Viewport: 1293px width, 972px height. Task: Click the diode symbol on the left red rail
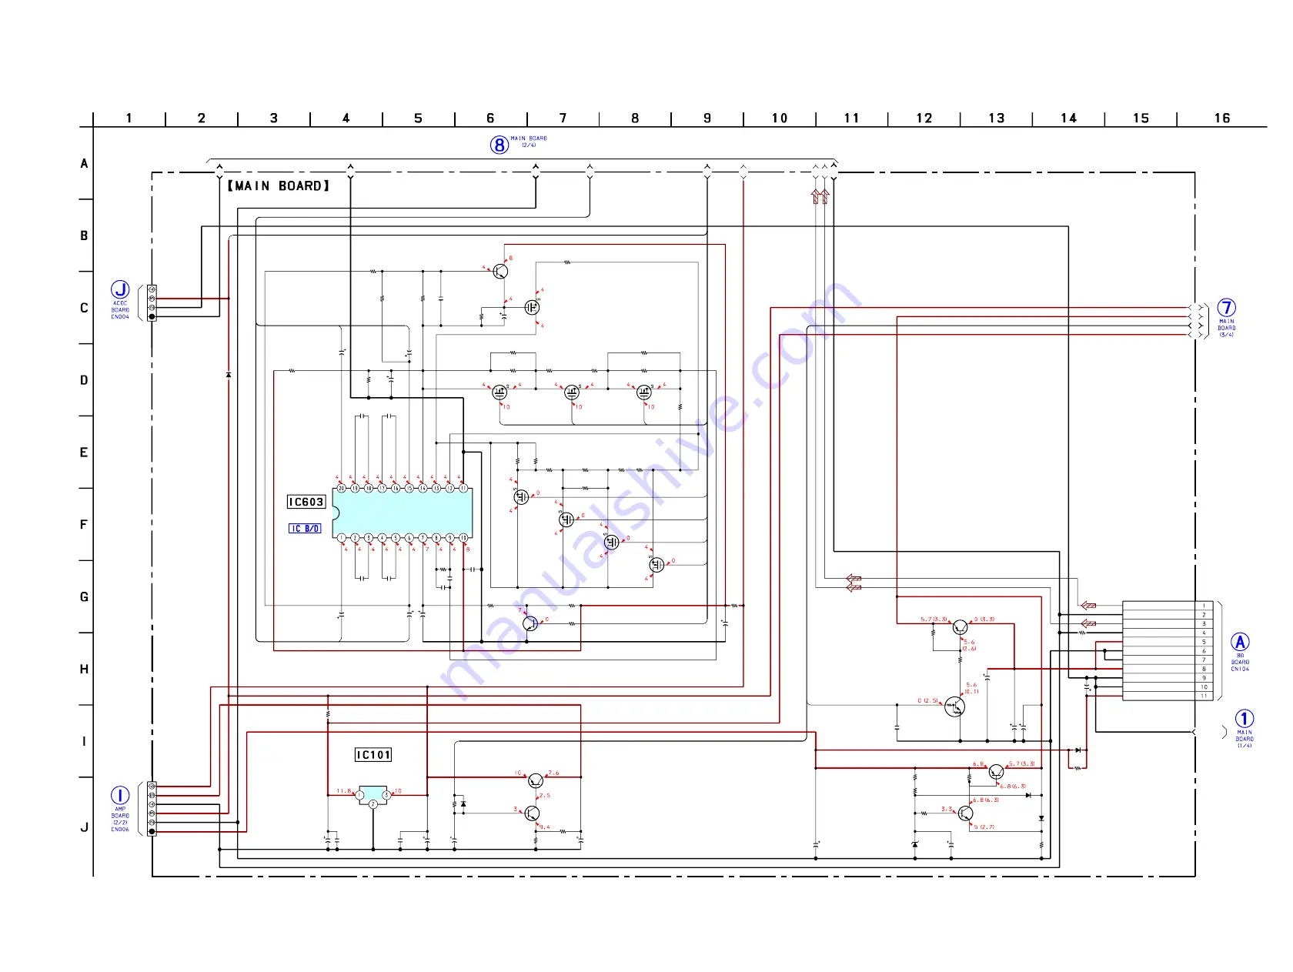[x=229, y=375]
